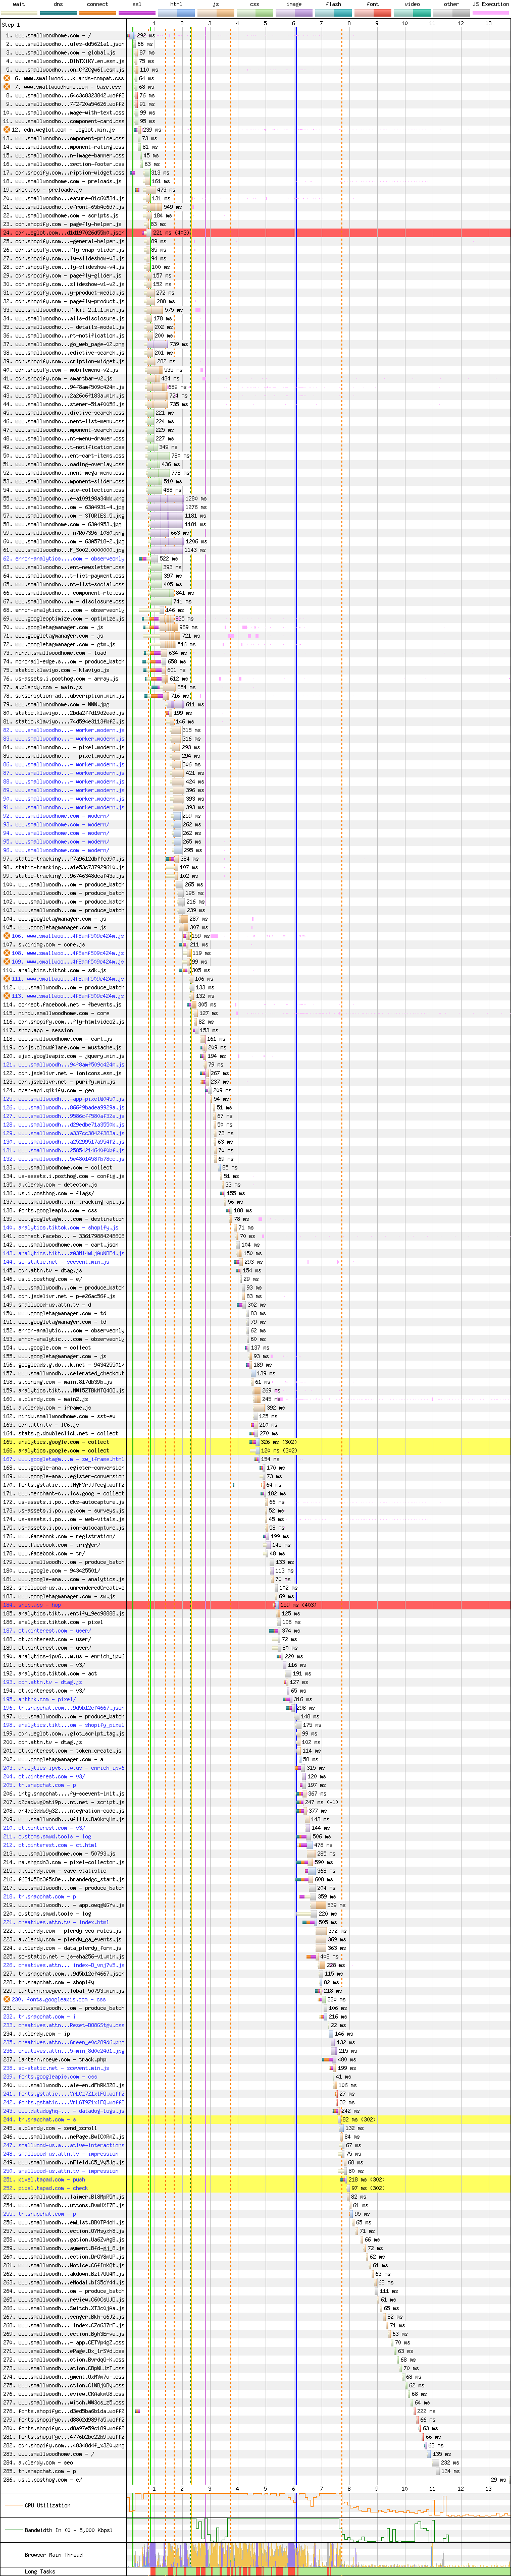Click the Long Tasks row label

(40, 2571)
